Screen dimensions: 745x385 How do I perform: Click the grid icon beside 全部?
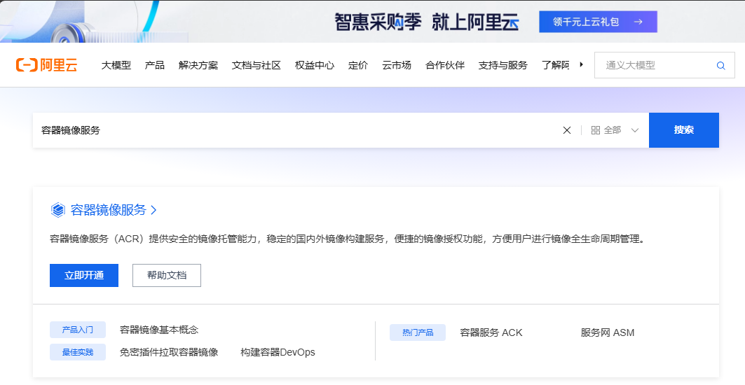click(x=595, y=130)
